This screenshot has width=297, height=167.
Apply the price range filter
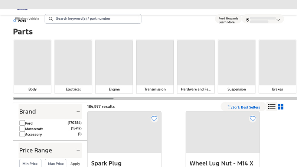point(75,164)
